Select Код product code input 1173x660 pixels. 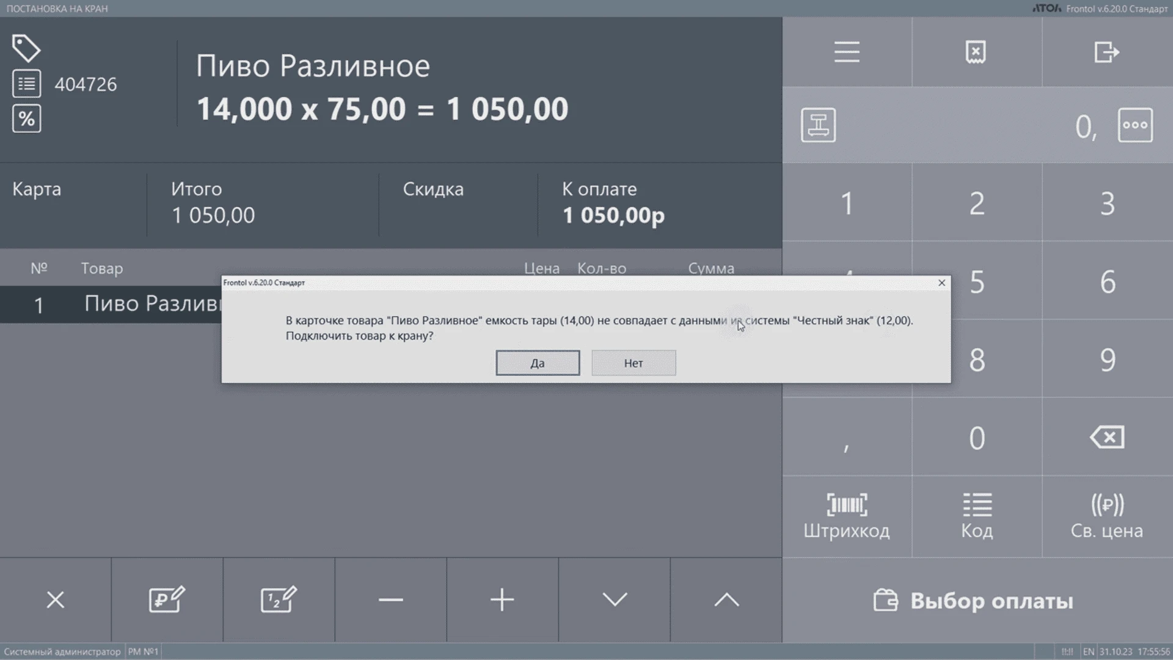tap(977, 516)
